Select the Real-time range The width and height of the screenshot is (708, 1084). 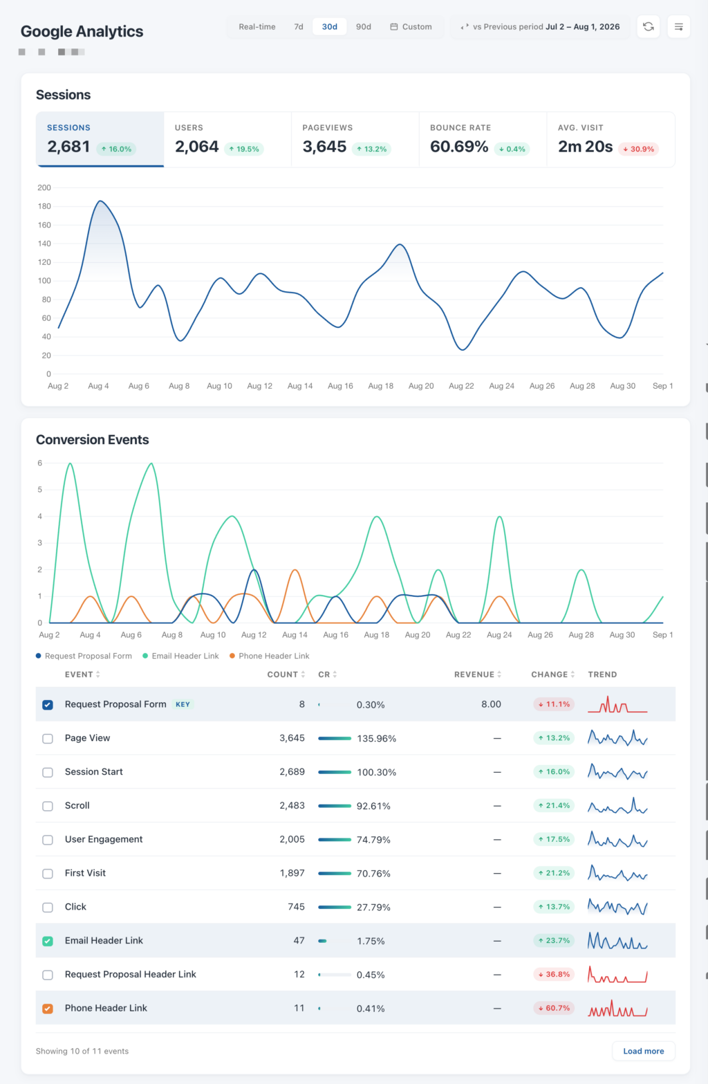tap(257, 27)
